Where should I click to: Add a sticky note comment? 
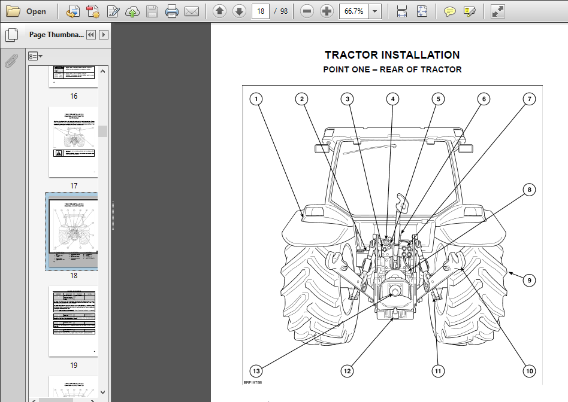point(449,11)
